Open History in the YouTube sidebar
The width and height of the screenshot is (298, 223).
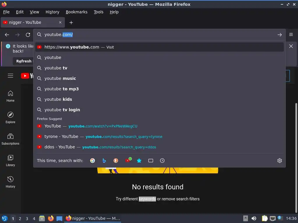pos(10,182)
